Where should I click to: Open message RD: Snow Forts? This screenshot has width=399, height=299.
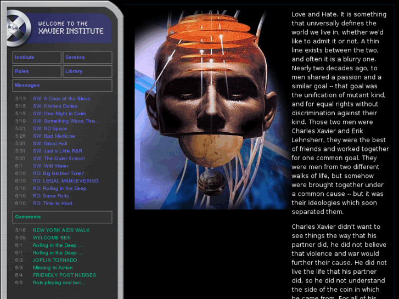[51, 196]
